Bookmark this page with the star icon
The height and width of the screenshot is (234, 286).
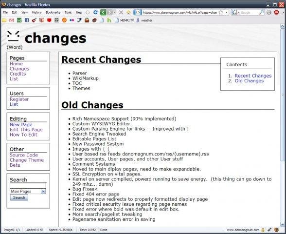[221, 13]
